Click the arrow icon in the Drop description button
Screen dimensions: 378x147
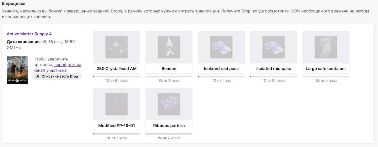click(38, 77)
